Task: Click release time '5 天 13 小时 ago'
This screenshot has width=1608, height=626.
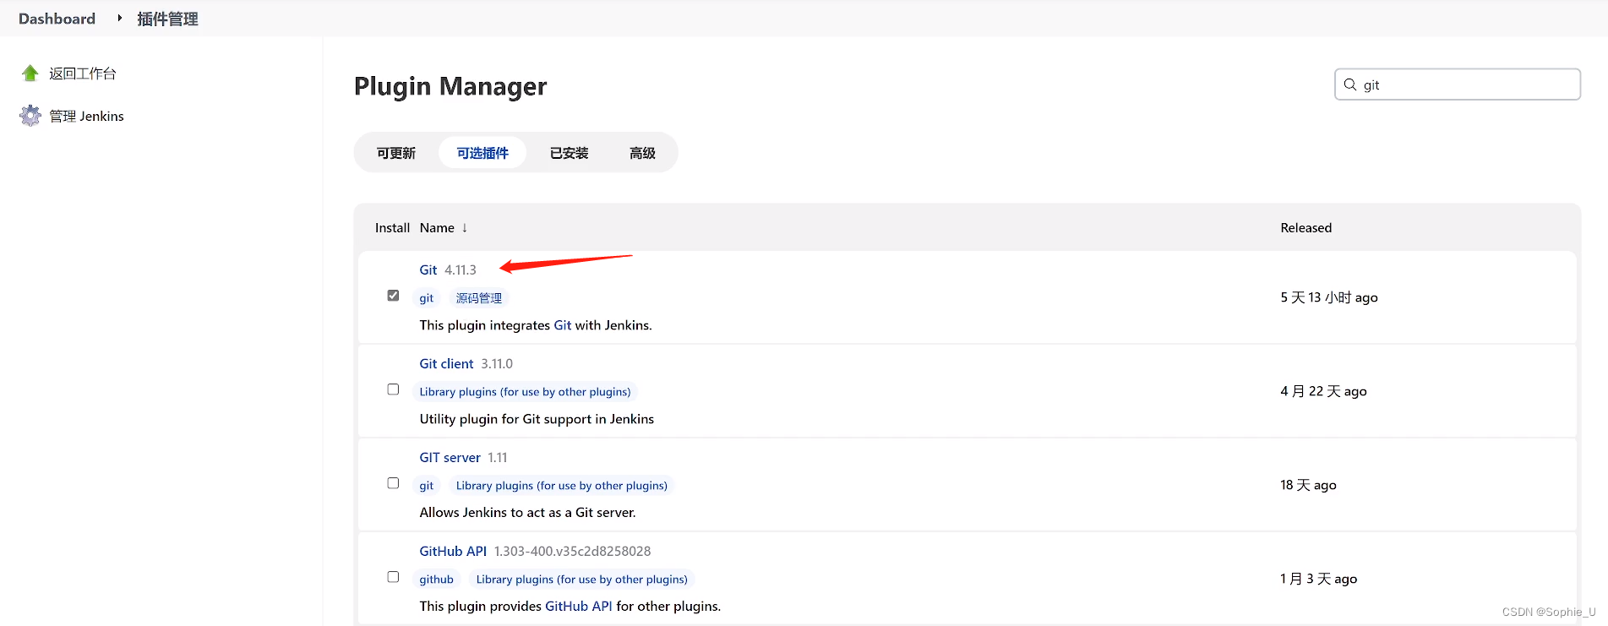Action: pos(1329,297)
